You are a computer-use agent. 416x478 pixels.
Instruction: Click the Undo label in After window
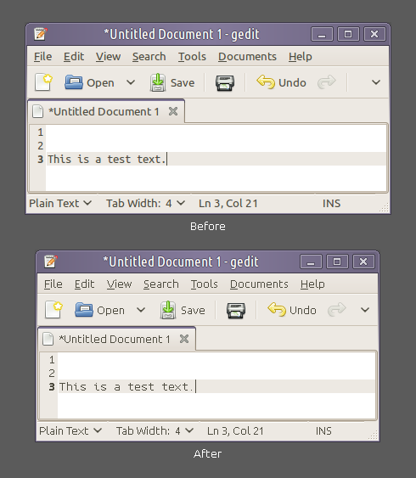point(303,311)
